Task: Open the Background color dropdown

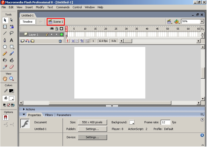Action: 132,122
